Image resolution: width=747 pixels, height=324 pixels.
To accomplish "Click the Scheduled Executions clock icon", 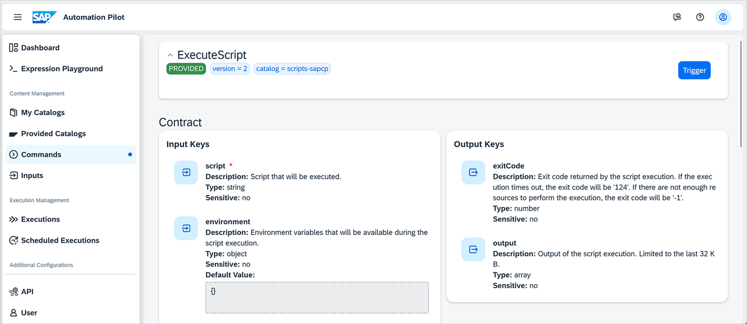I will (13, 240).
